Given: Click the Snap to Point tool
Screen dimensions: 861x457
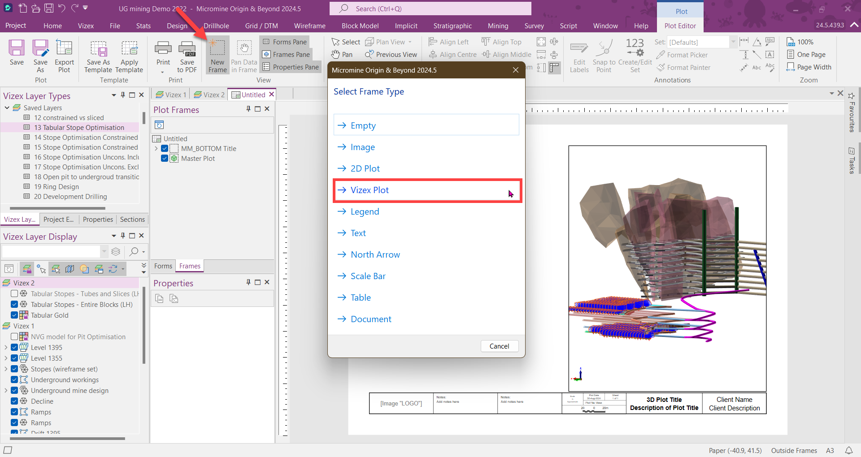Looking at the screenshot, I should click(x=604, y=55).
